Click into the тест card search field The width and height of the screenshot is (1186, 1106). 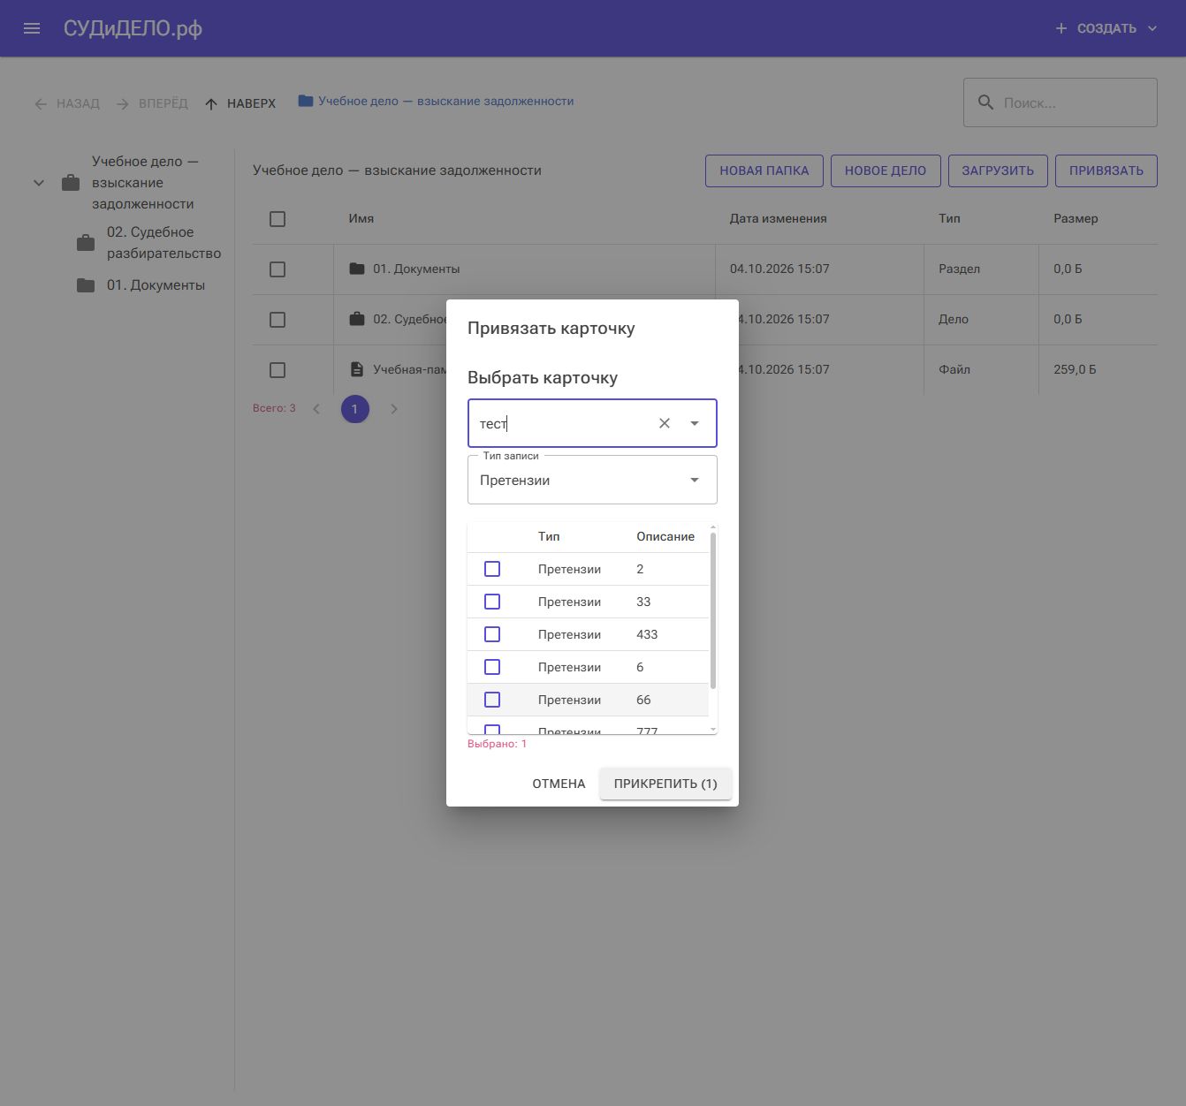click(x=562, y=424)
